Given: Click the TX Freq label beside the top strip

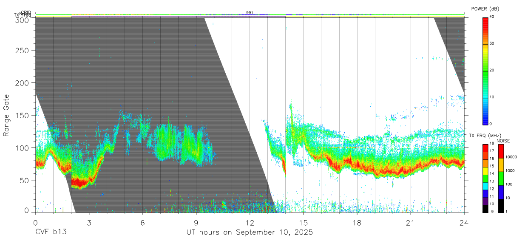Looking at the screenshot, I should [x=23, y=15].
